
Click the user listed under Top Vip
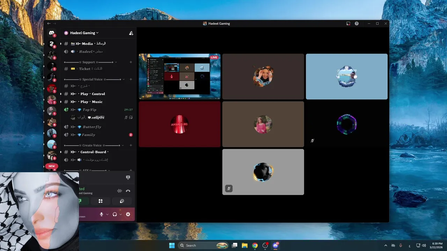pyautogui.click(x=101, y=117)
